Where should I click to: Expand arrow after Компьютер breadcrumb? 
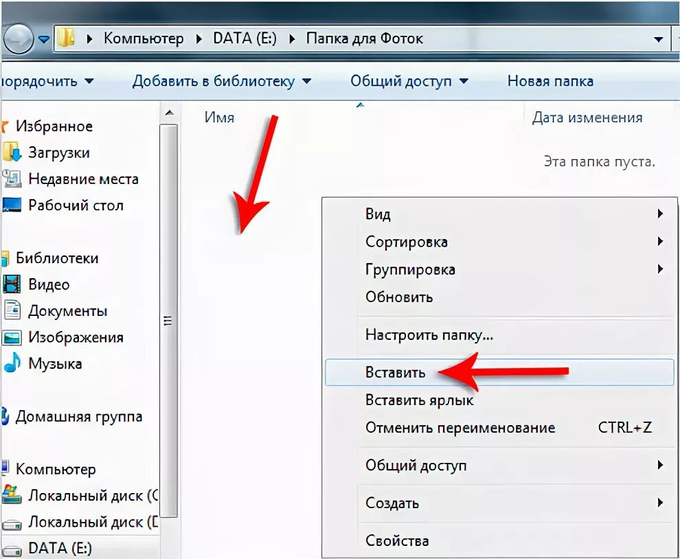click(x=199, y=38)
